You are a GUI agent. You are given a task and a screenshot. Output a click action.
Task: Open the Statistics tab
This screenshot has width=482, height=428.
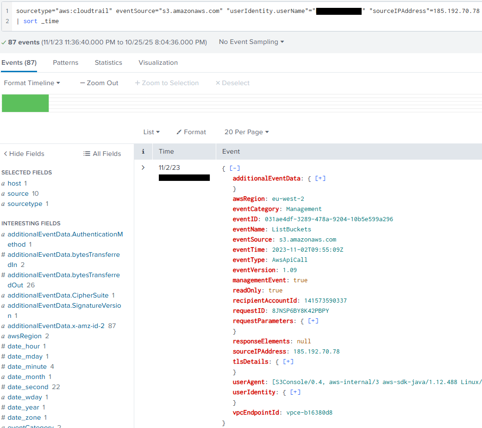[x=108, y=62]
